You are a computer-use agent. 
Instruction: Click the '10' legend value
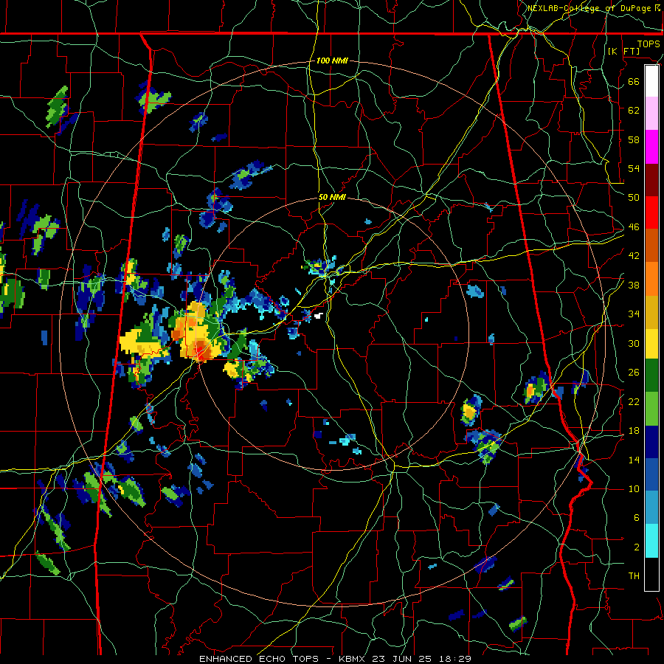[x=634, y=488]
